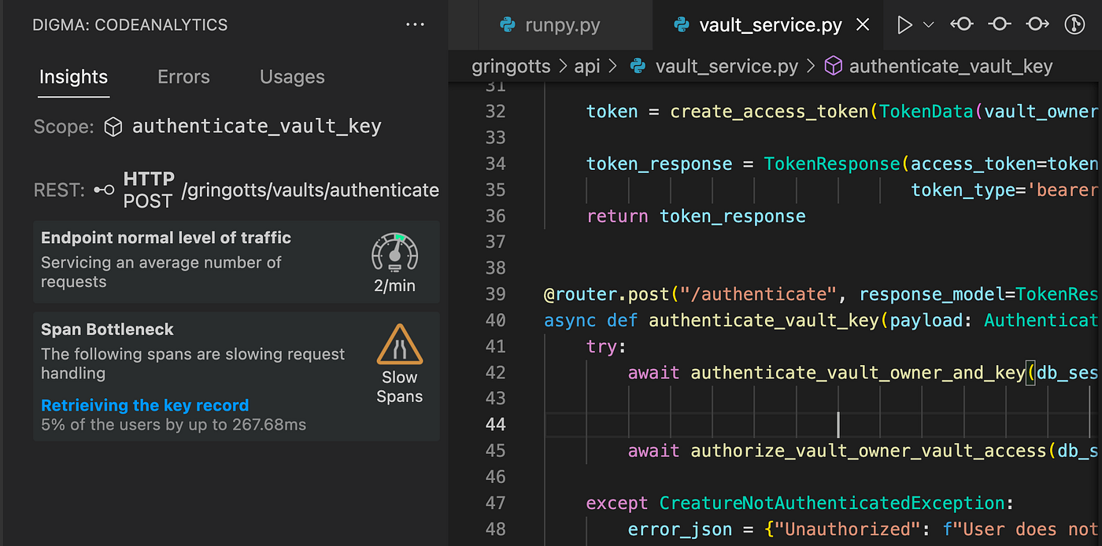This screenshot has width=1102, height=546.
Task: Go to next change icon
Action: tap(1037, 24)
